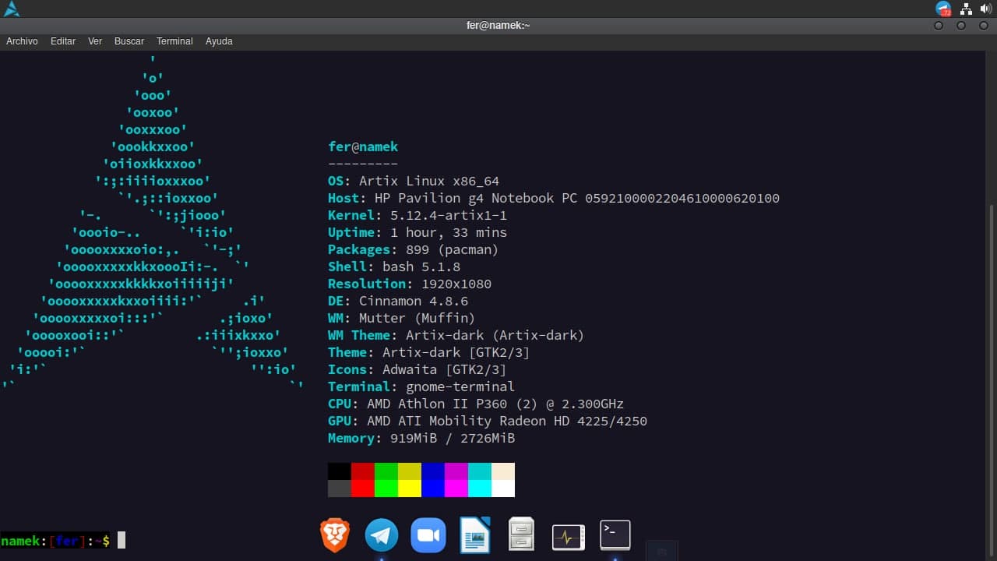The height and width of the screenshot is (561, 997).
Task: Open the Zoom app in the dock
Action: (x=428, y=536)
